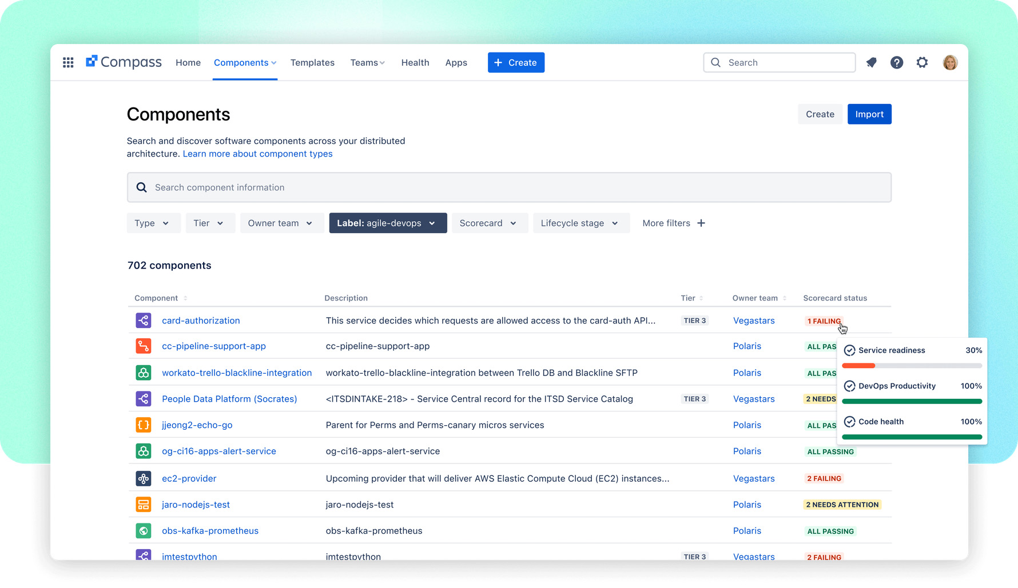
Task: Click the DevOps Productivity 100% progress bar
Action: [912, 401]
